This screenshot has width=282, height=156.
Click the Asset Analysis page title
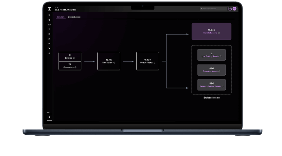click(65, 10)
